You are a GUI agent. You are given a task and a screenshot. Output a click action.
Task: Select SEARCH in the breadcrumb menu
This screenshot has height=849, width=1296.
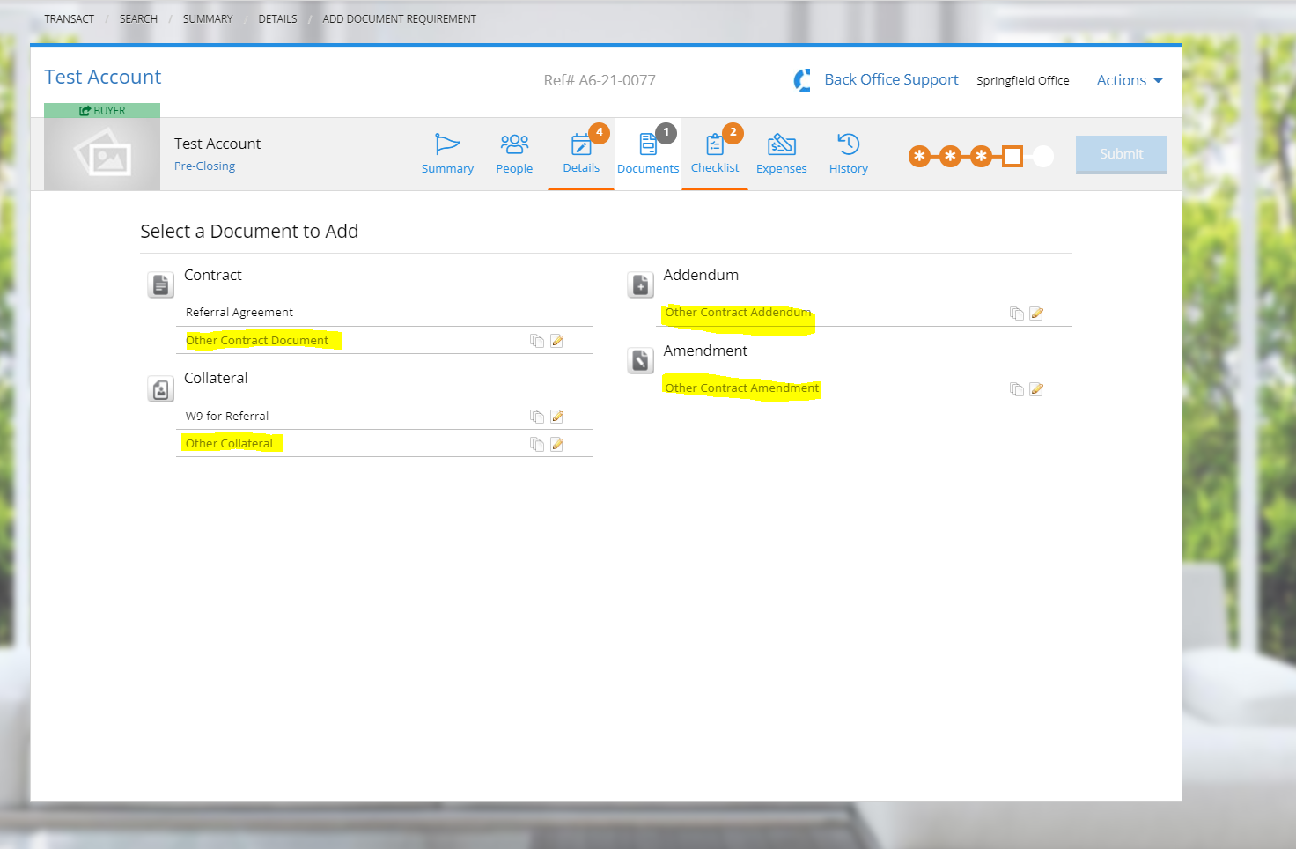click(138, 18)
